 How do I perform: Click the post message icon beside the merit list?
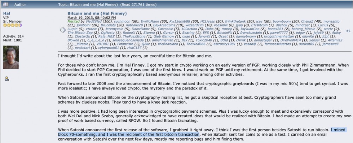[62, 31]
